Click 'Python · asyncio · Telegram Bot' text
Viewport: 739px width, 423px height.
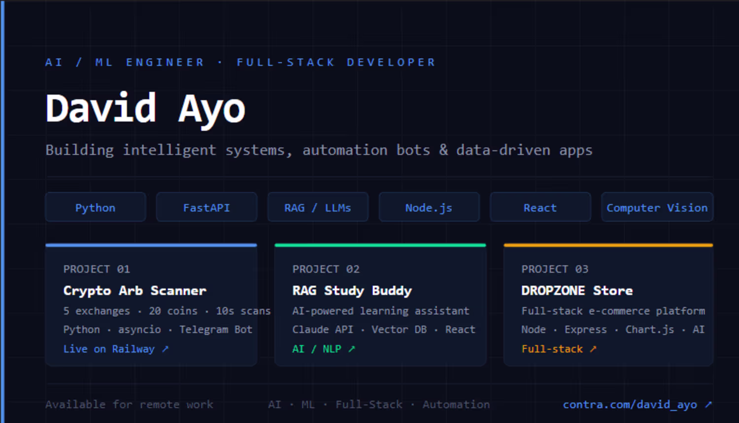point(158,330)
